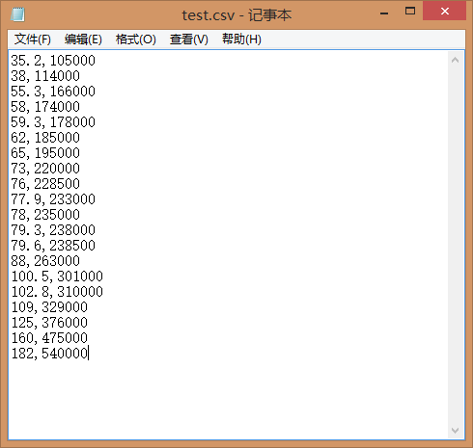Open the 格式(O) menu
Screen dimensions: 473x448
[x=136, y=40]
